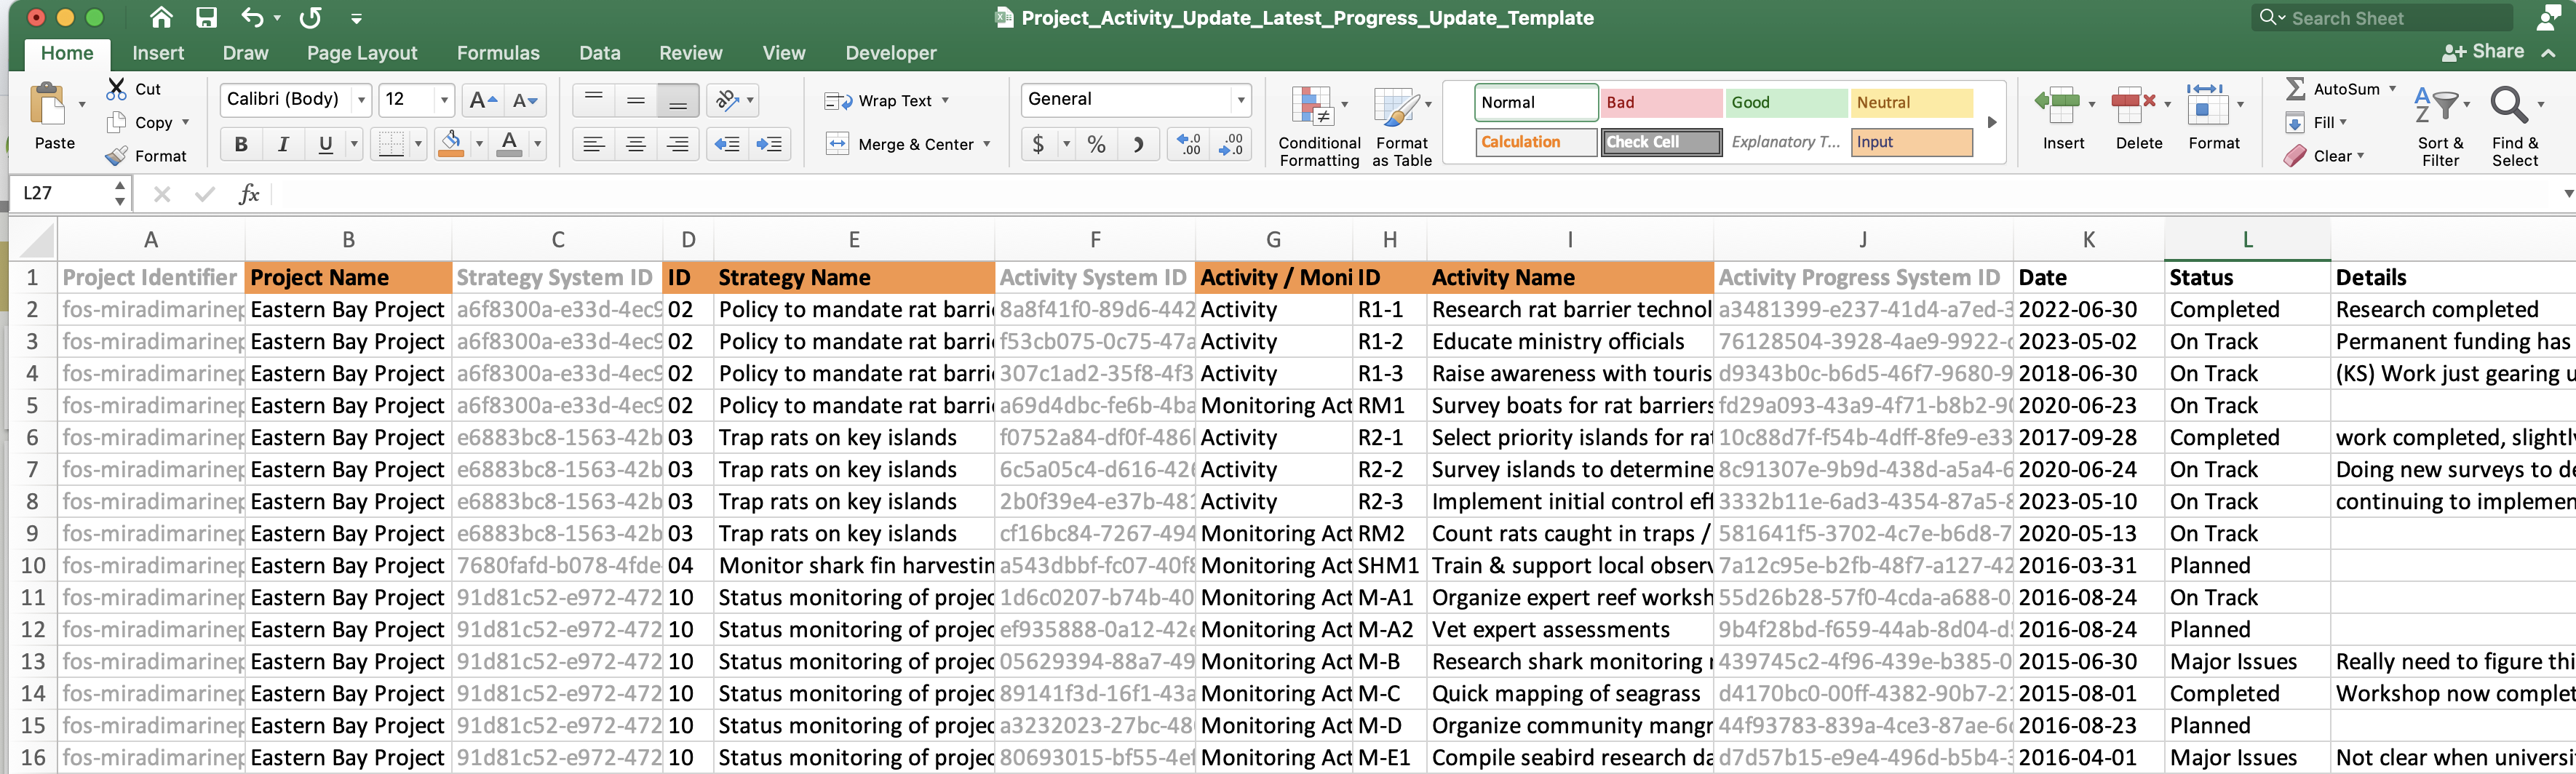Toggle Bold formatting

pos(241,144)
